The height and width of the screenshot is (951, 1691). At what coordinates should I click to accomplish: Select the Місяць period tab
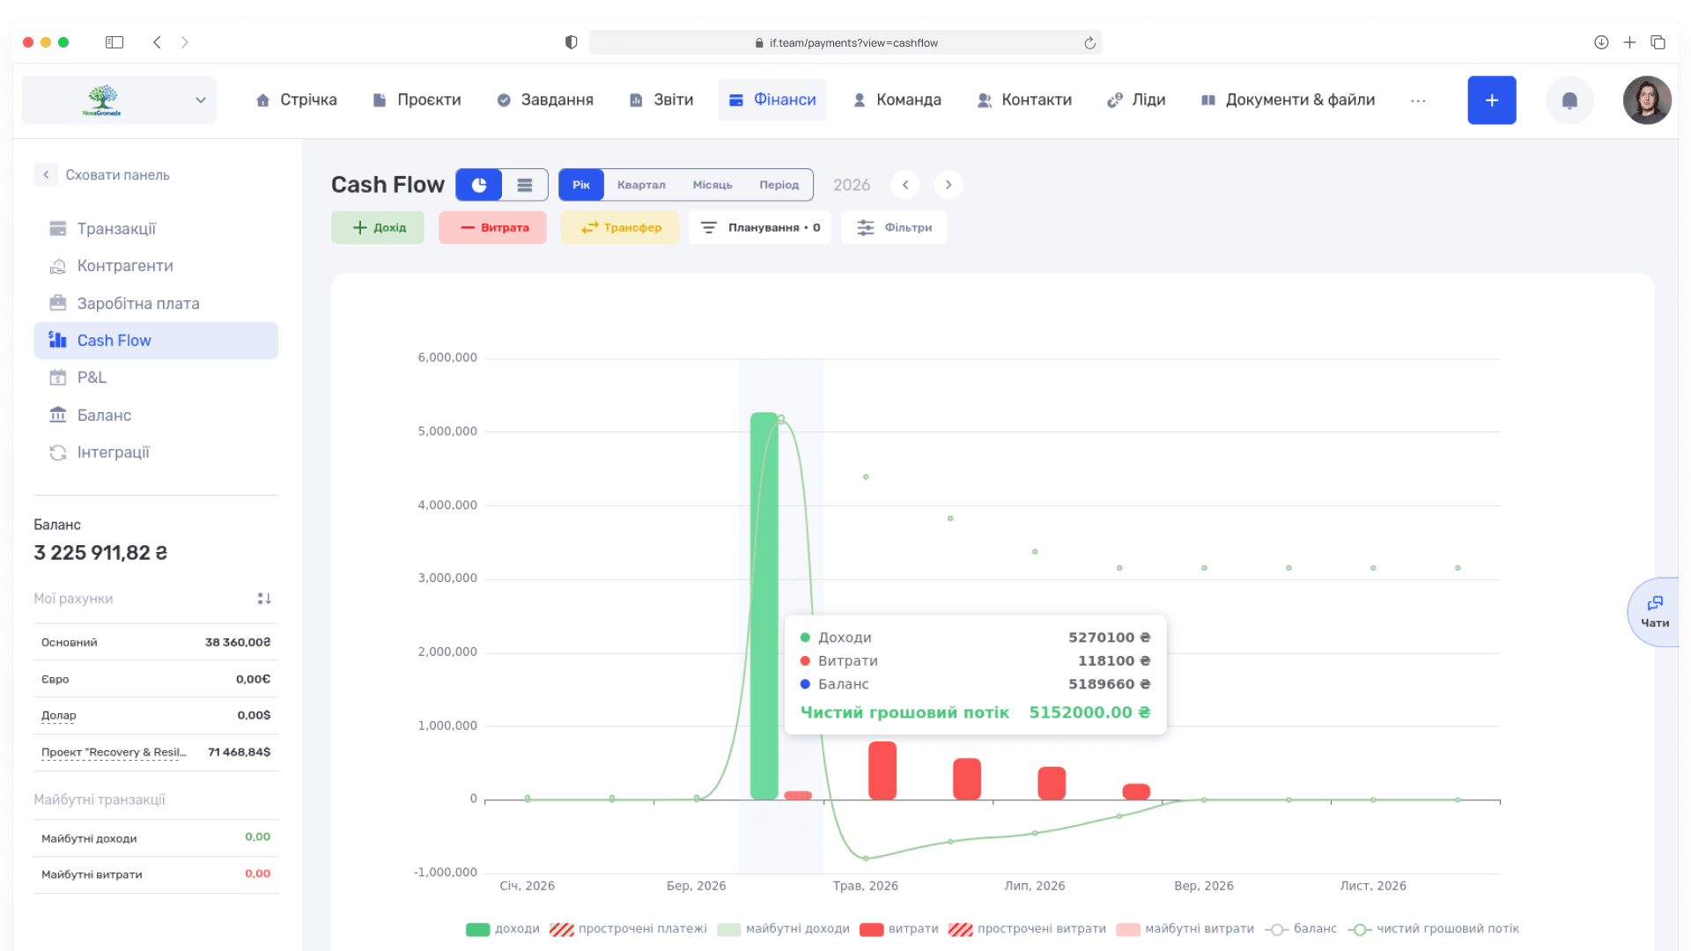point(713,185)
